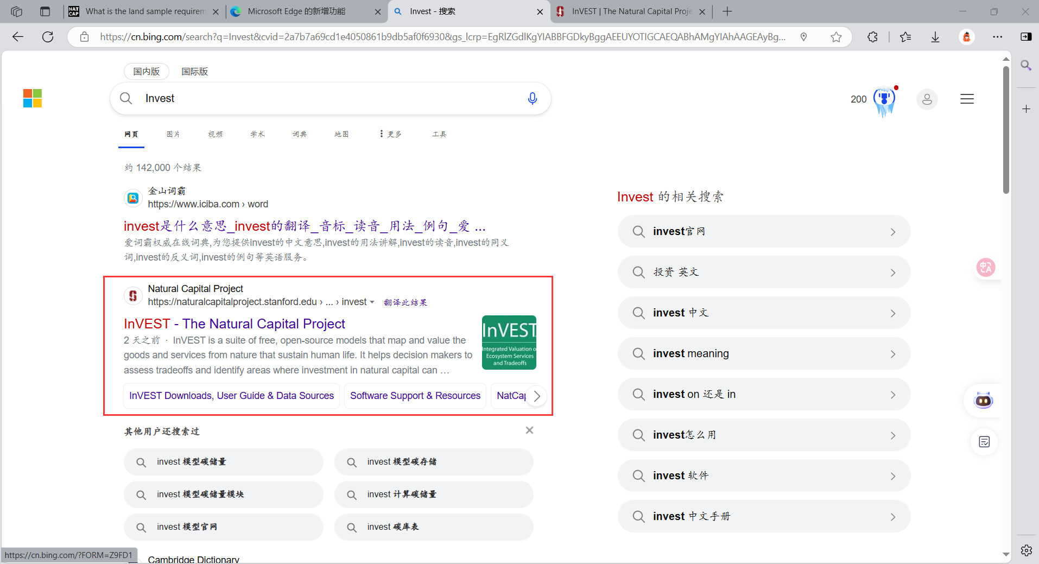This screenshot has height=564, width=1039.
Task: Search suggestion invest 模型官网
Action: coord(223,527)
